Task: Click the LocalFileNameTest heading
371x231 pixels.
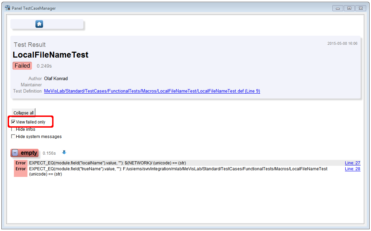Action: point(51,55)
